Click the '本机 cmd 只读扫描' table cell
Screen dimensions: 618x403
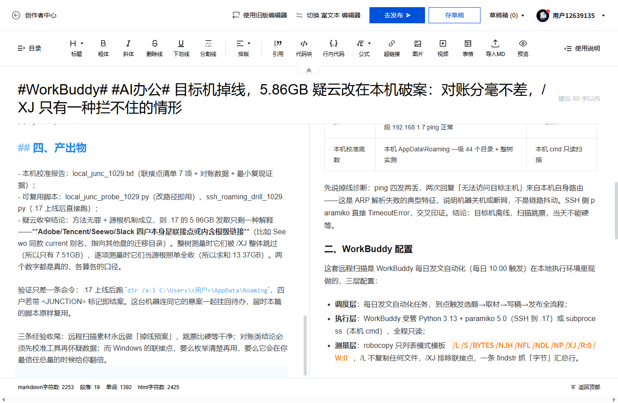click(x=562, y=154)
